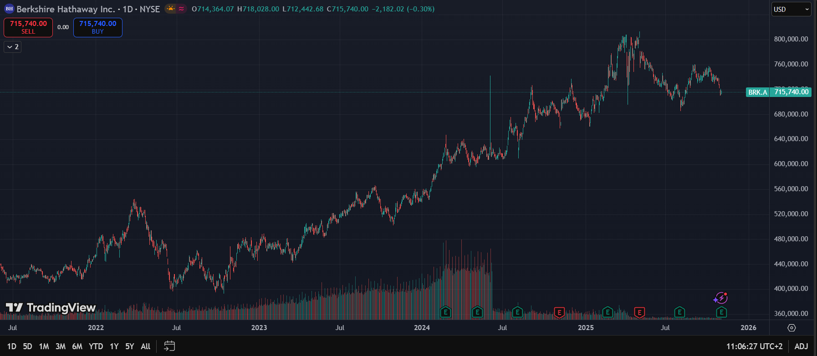Toggle ADJ adjusted data mode
The width and height of the screenshot is (817, 356).
click(801, 346)
